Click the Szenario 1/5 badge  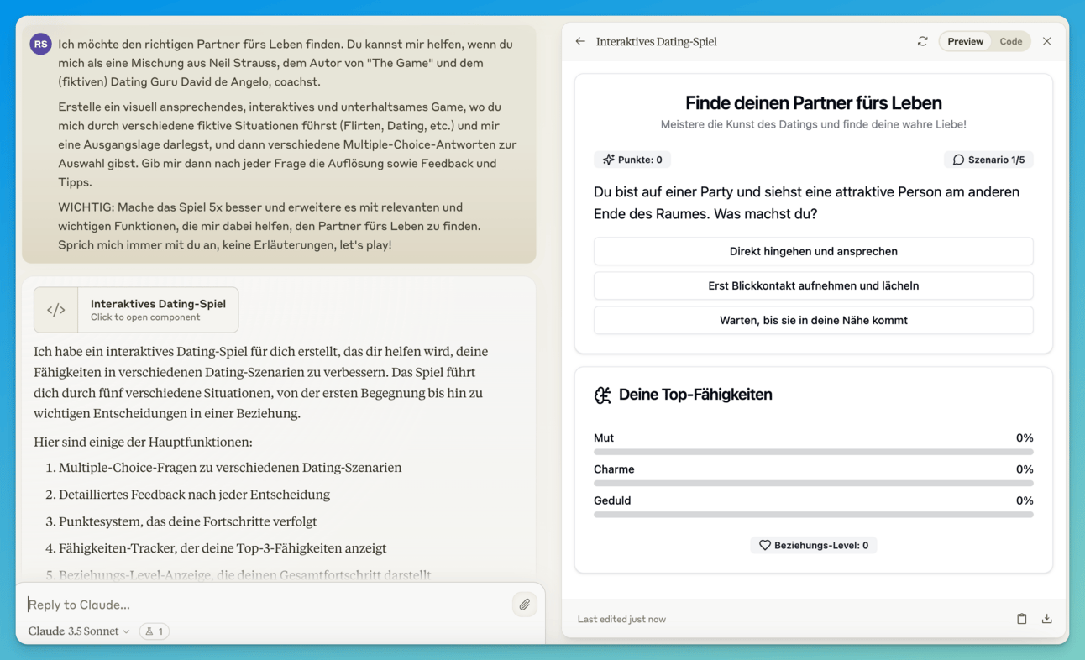click(988, 160)
